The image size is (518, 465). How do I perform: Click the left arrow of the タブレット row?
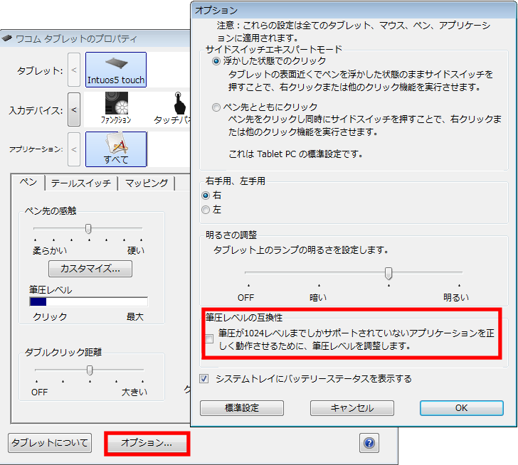74,70
